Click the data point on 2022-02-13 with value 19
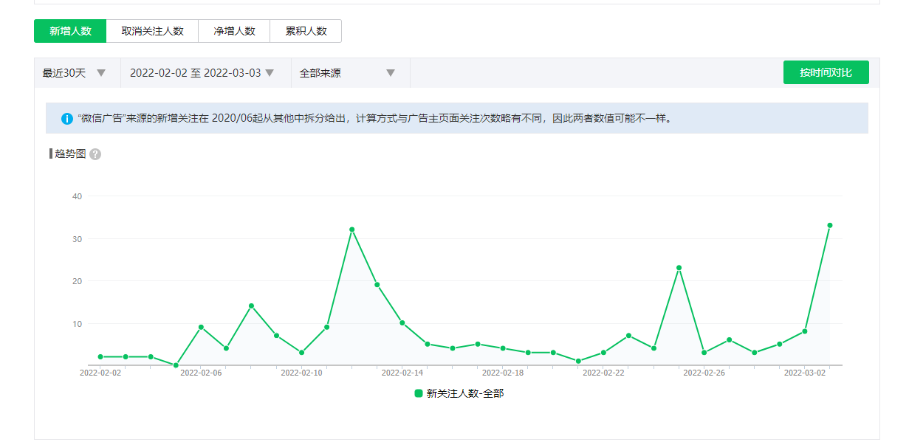 (x=377, y=285)
